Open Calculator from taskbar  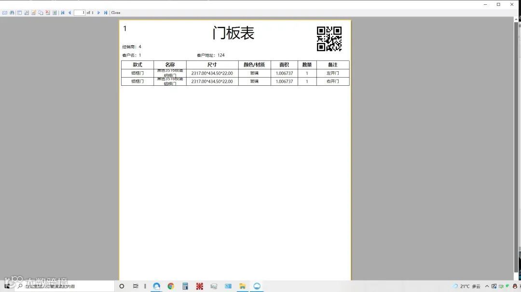[185, 286]
